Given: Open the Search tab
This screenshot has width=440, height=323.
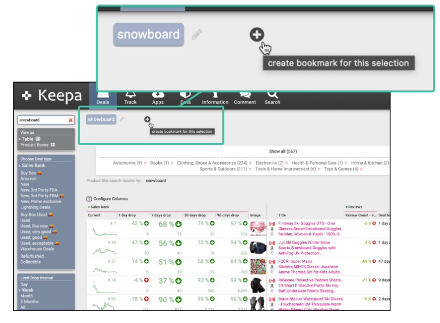Looking at the screenshot, I should (x=272, y=98).
